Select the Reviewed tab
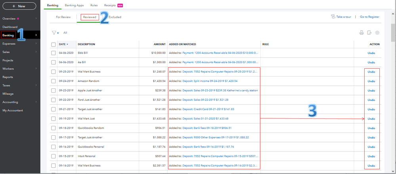The height and width of the screenshot is (174, 396). pyautogui.click(x=90, y=17)
